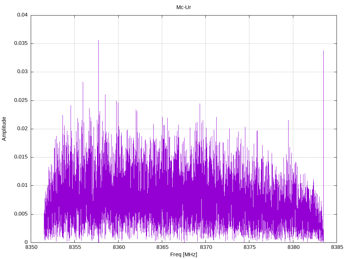
Task: Click y-axis tick label "0.01"
Action: click(x=23, y=185)
